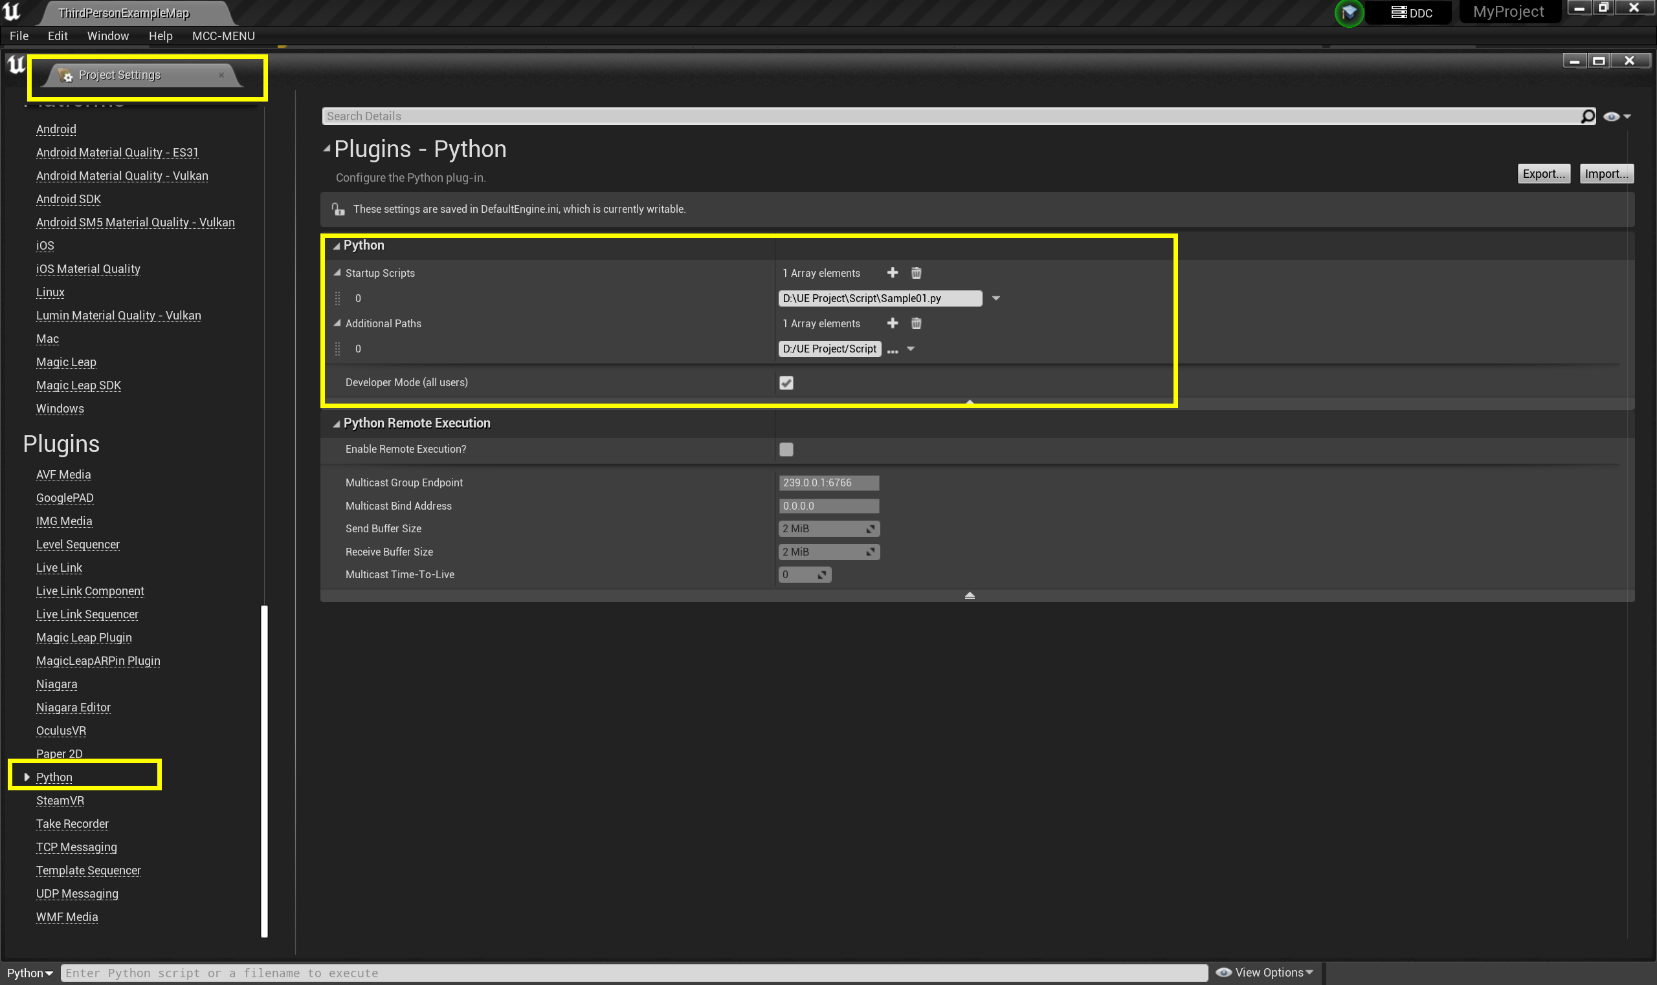The height and width of the screenshot is (985, 1657).
Task: Empty the Startup Scripts array with trash icon
Action: coord(916,273)
